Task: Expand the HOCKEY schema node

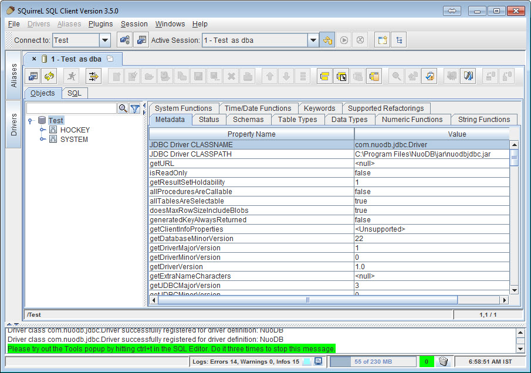Action: pos(42,130)
